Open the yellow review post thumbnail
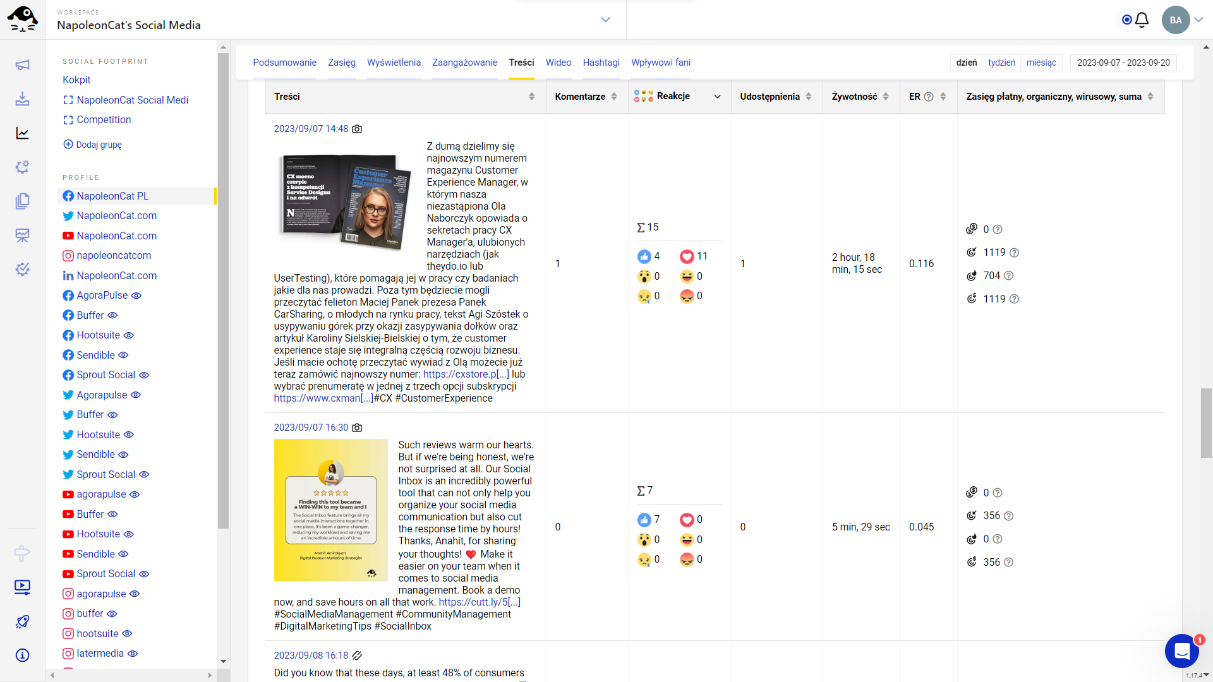This screenshot has height=682, width=1213. [x=330, y=510]
